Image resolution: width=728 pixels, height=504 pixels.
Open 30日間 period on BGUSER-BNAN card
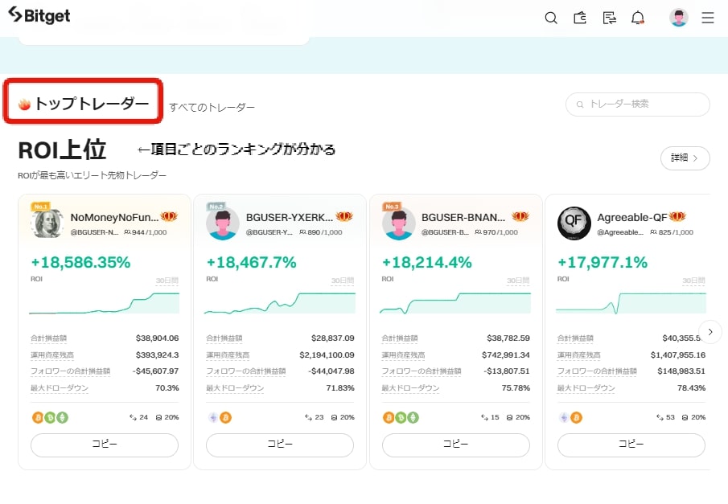[518, 281]
